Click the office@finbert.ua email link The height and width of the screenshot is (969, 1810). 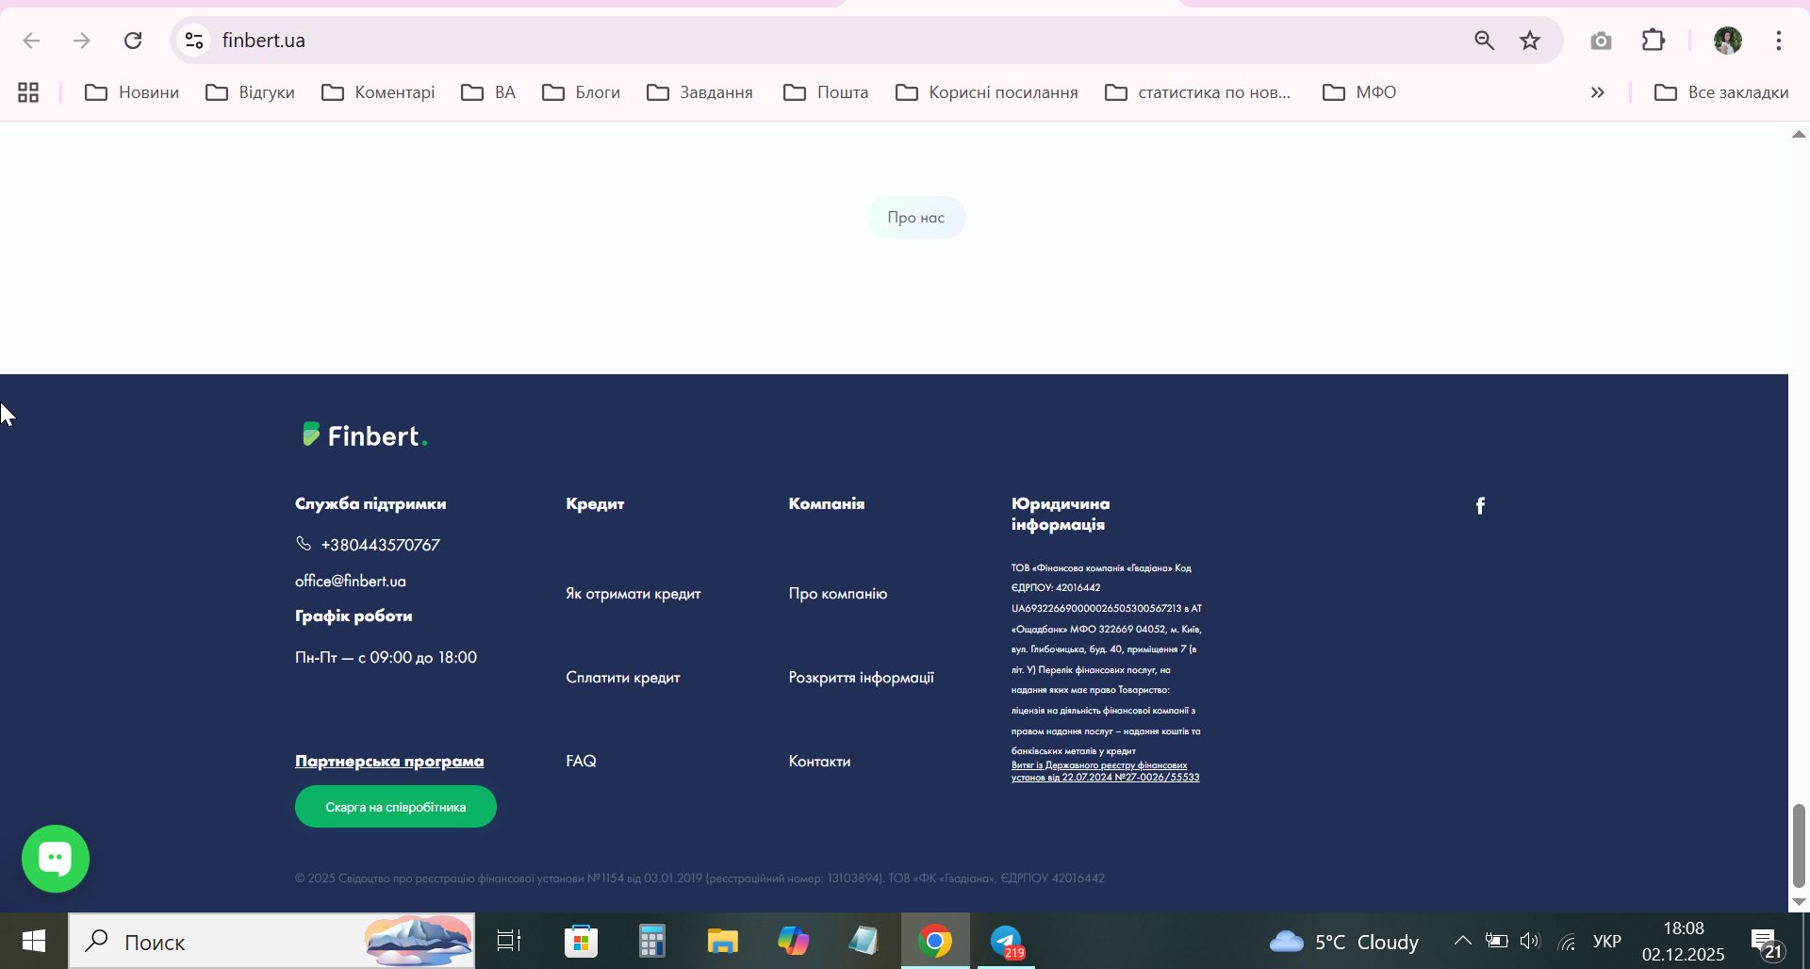point(351,581)
